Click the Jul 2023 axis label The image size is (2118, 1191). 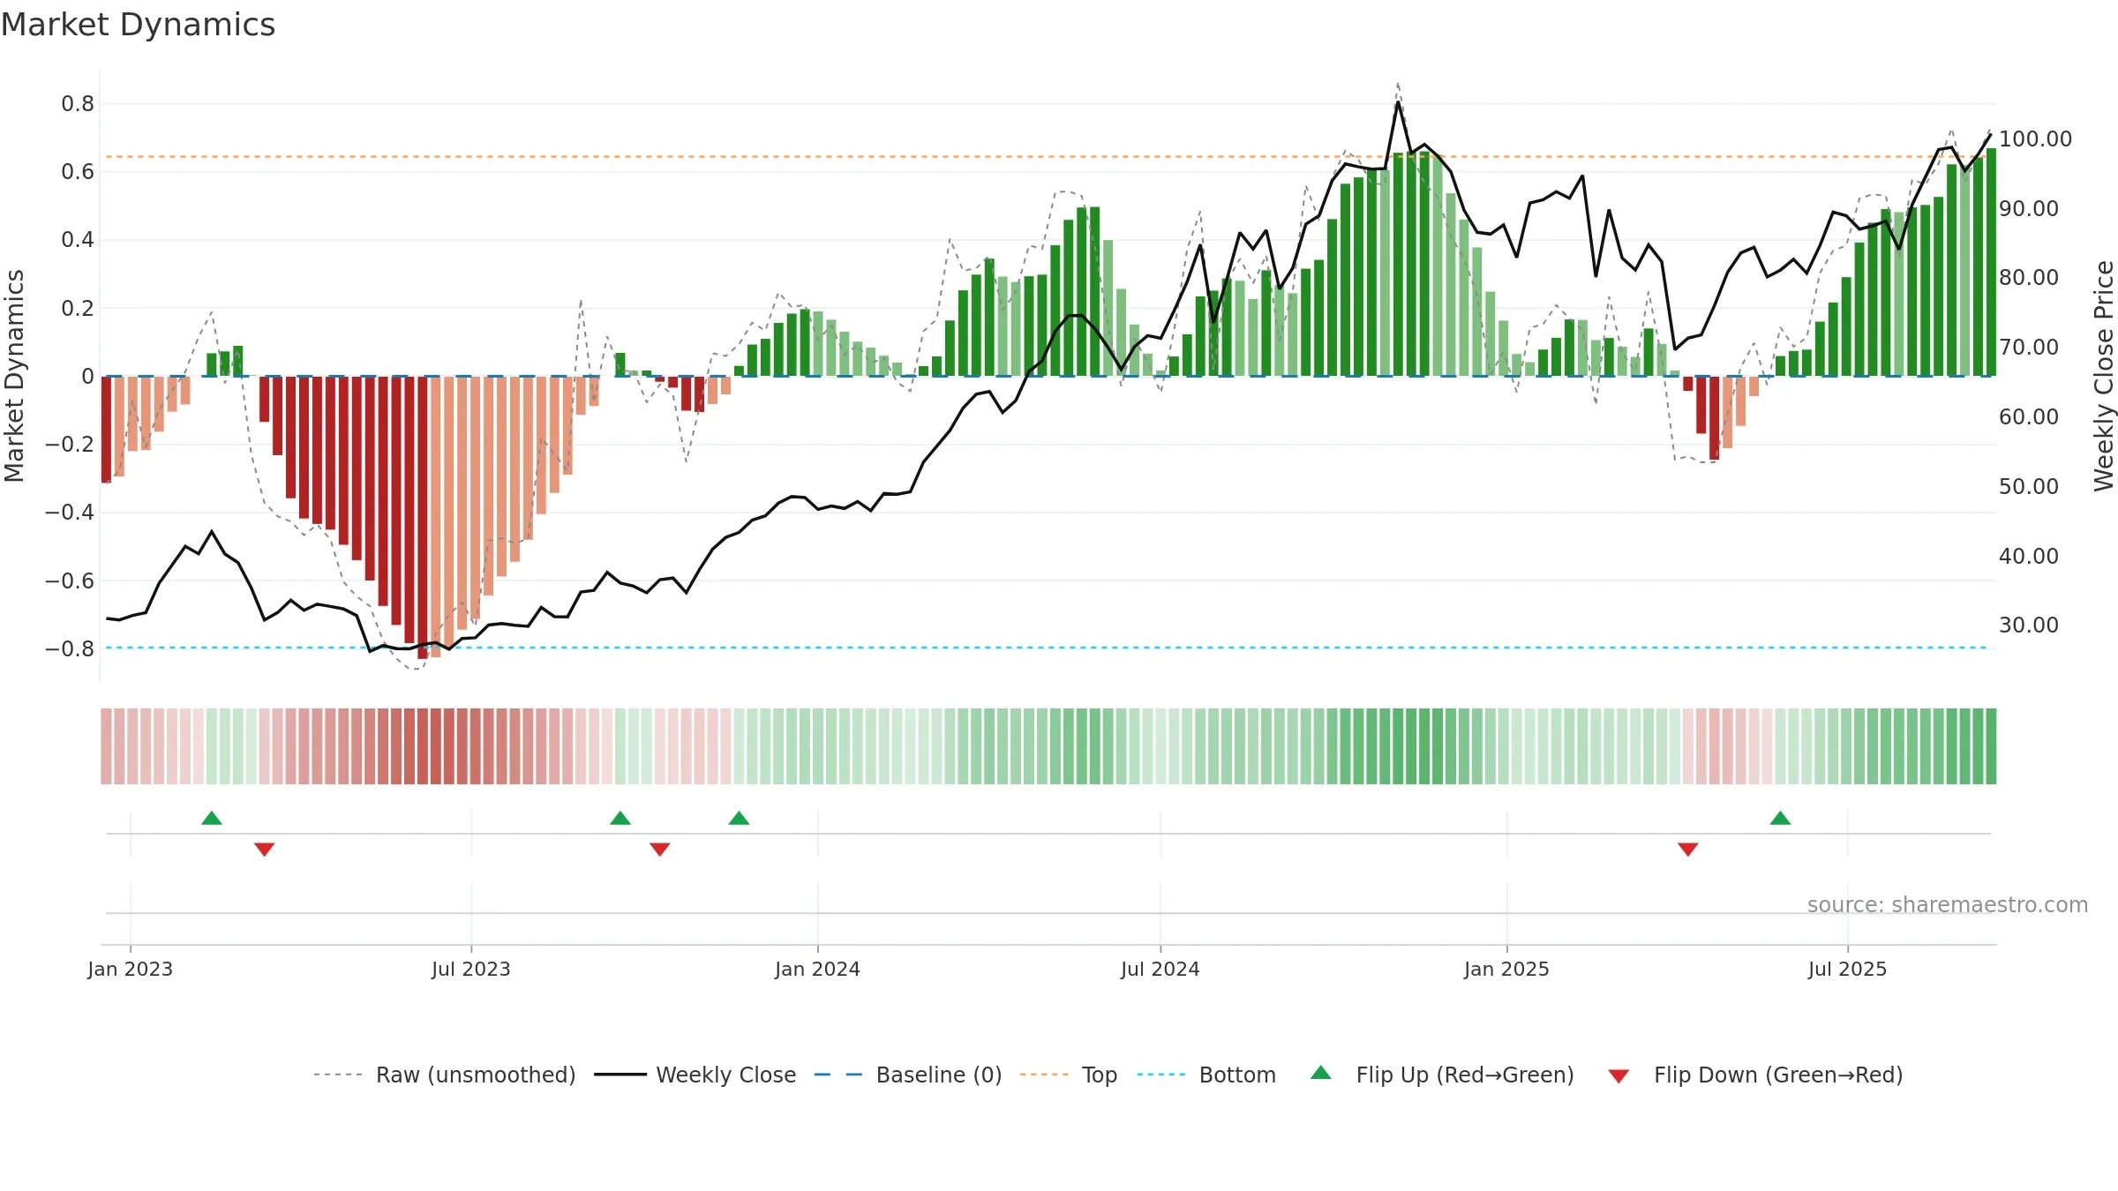click(x=471, y=969)
